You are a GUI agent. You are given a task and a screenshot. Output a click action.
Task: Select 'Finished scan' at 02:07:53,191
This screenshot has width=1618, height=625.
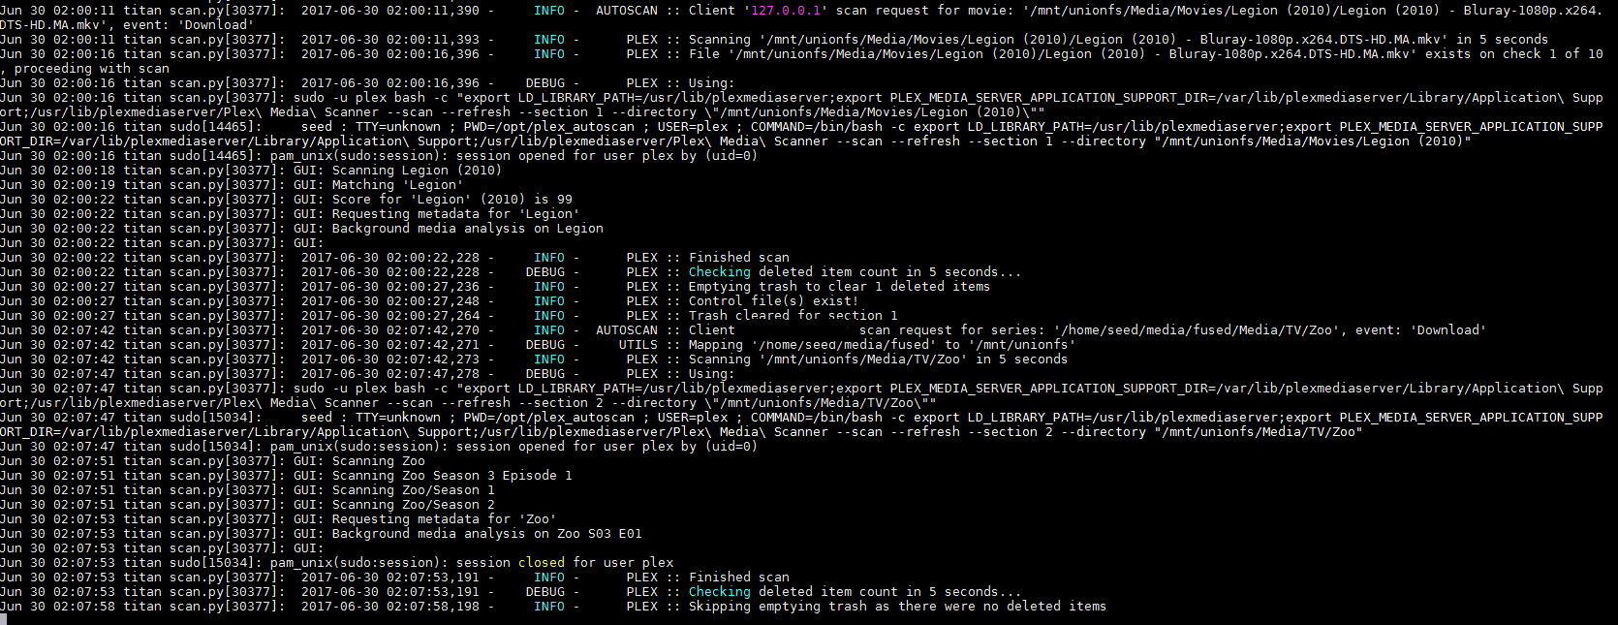(738, 578)
